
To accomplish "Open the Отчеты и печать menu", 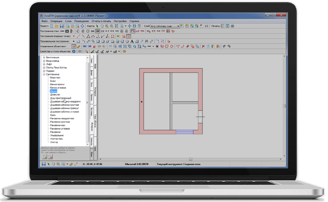I will (x=100, y=21).
